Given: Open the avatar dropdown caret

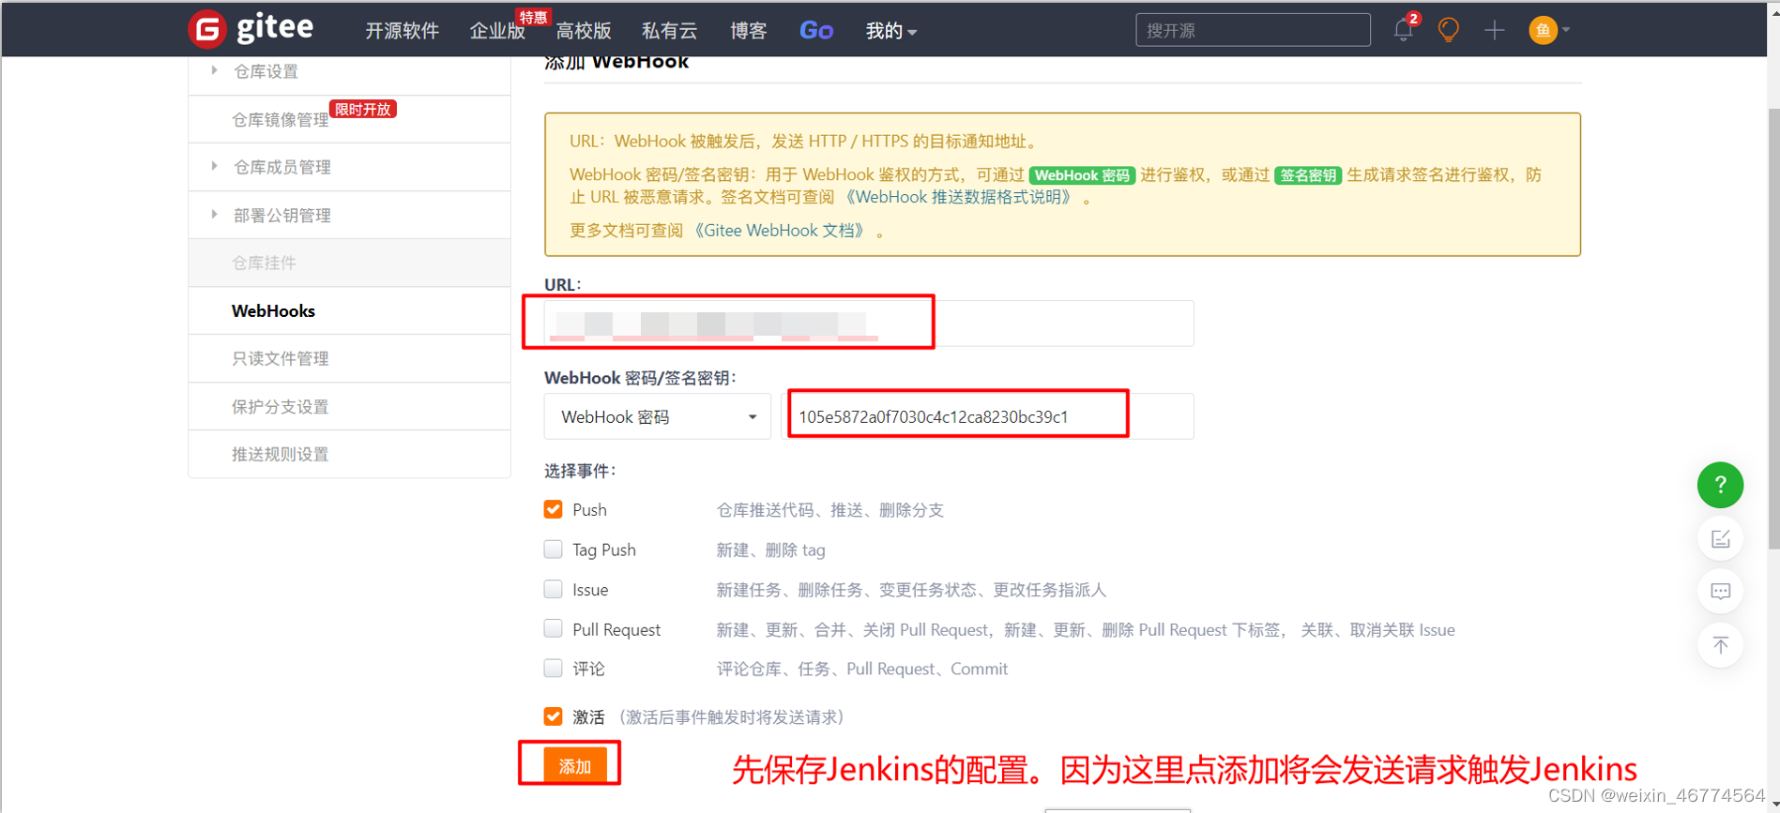Looking at the screenshot, I should 1566,30.
